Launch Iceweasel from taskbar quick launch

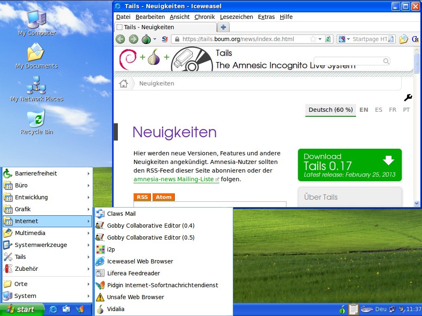click(x=53, y=309)
